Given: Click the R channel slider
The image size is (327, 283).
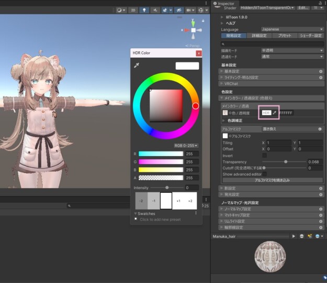Looking at the screenshot, I should pyautogui.click(x=161, y=154).
